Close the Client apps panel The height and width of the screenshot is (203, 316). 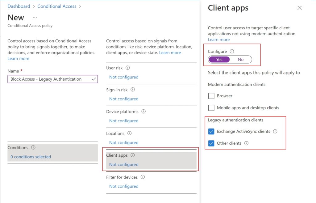[x=300, y=8]
